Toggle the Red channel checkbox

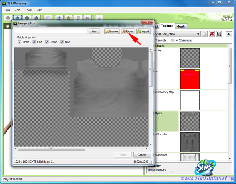pyautogui.click(x=34, y=42)
